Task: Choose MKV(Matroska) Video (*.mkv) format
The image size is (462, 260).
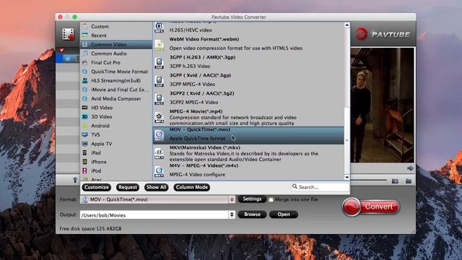Action: tap(248, 153)
